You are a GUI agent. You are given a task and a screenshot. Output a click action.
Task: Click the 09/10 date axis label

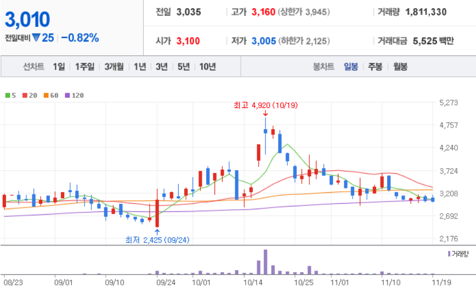coord(115,283)
